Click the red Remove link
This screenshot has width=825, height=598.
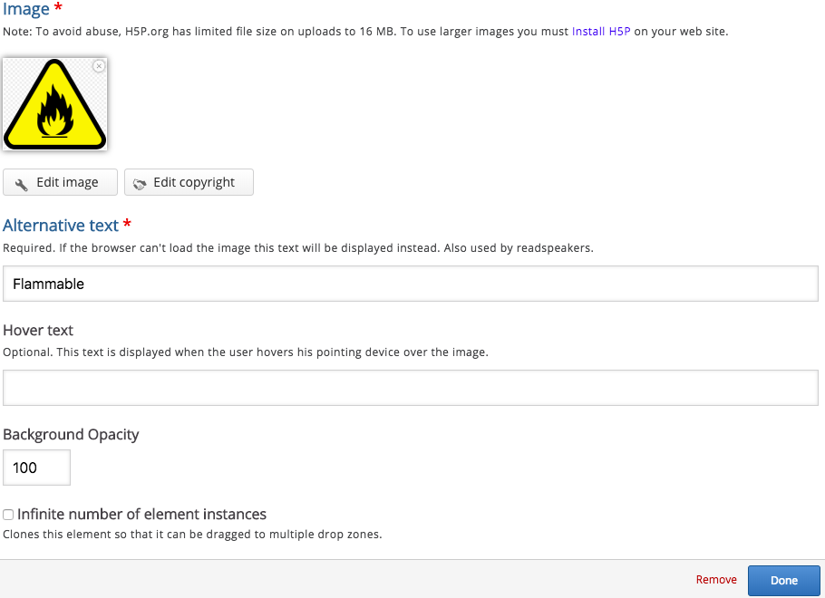tap(716, 580)
